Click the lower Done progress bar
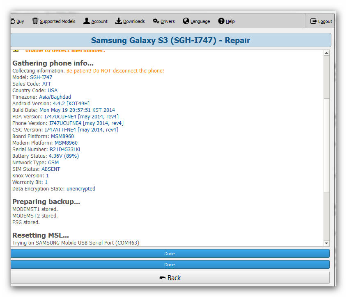 (x=170, y=265)
